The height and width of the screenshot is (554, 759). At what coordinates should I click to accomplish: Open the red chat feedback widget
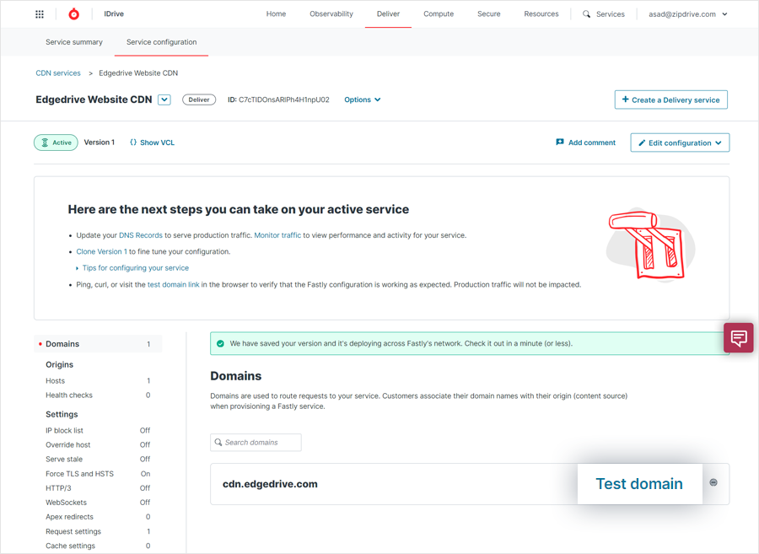point(739,337)
